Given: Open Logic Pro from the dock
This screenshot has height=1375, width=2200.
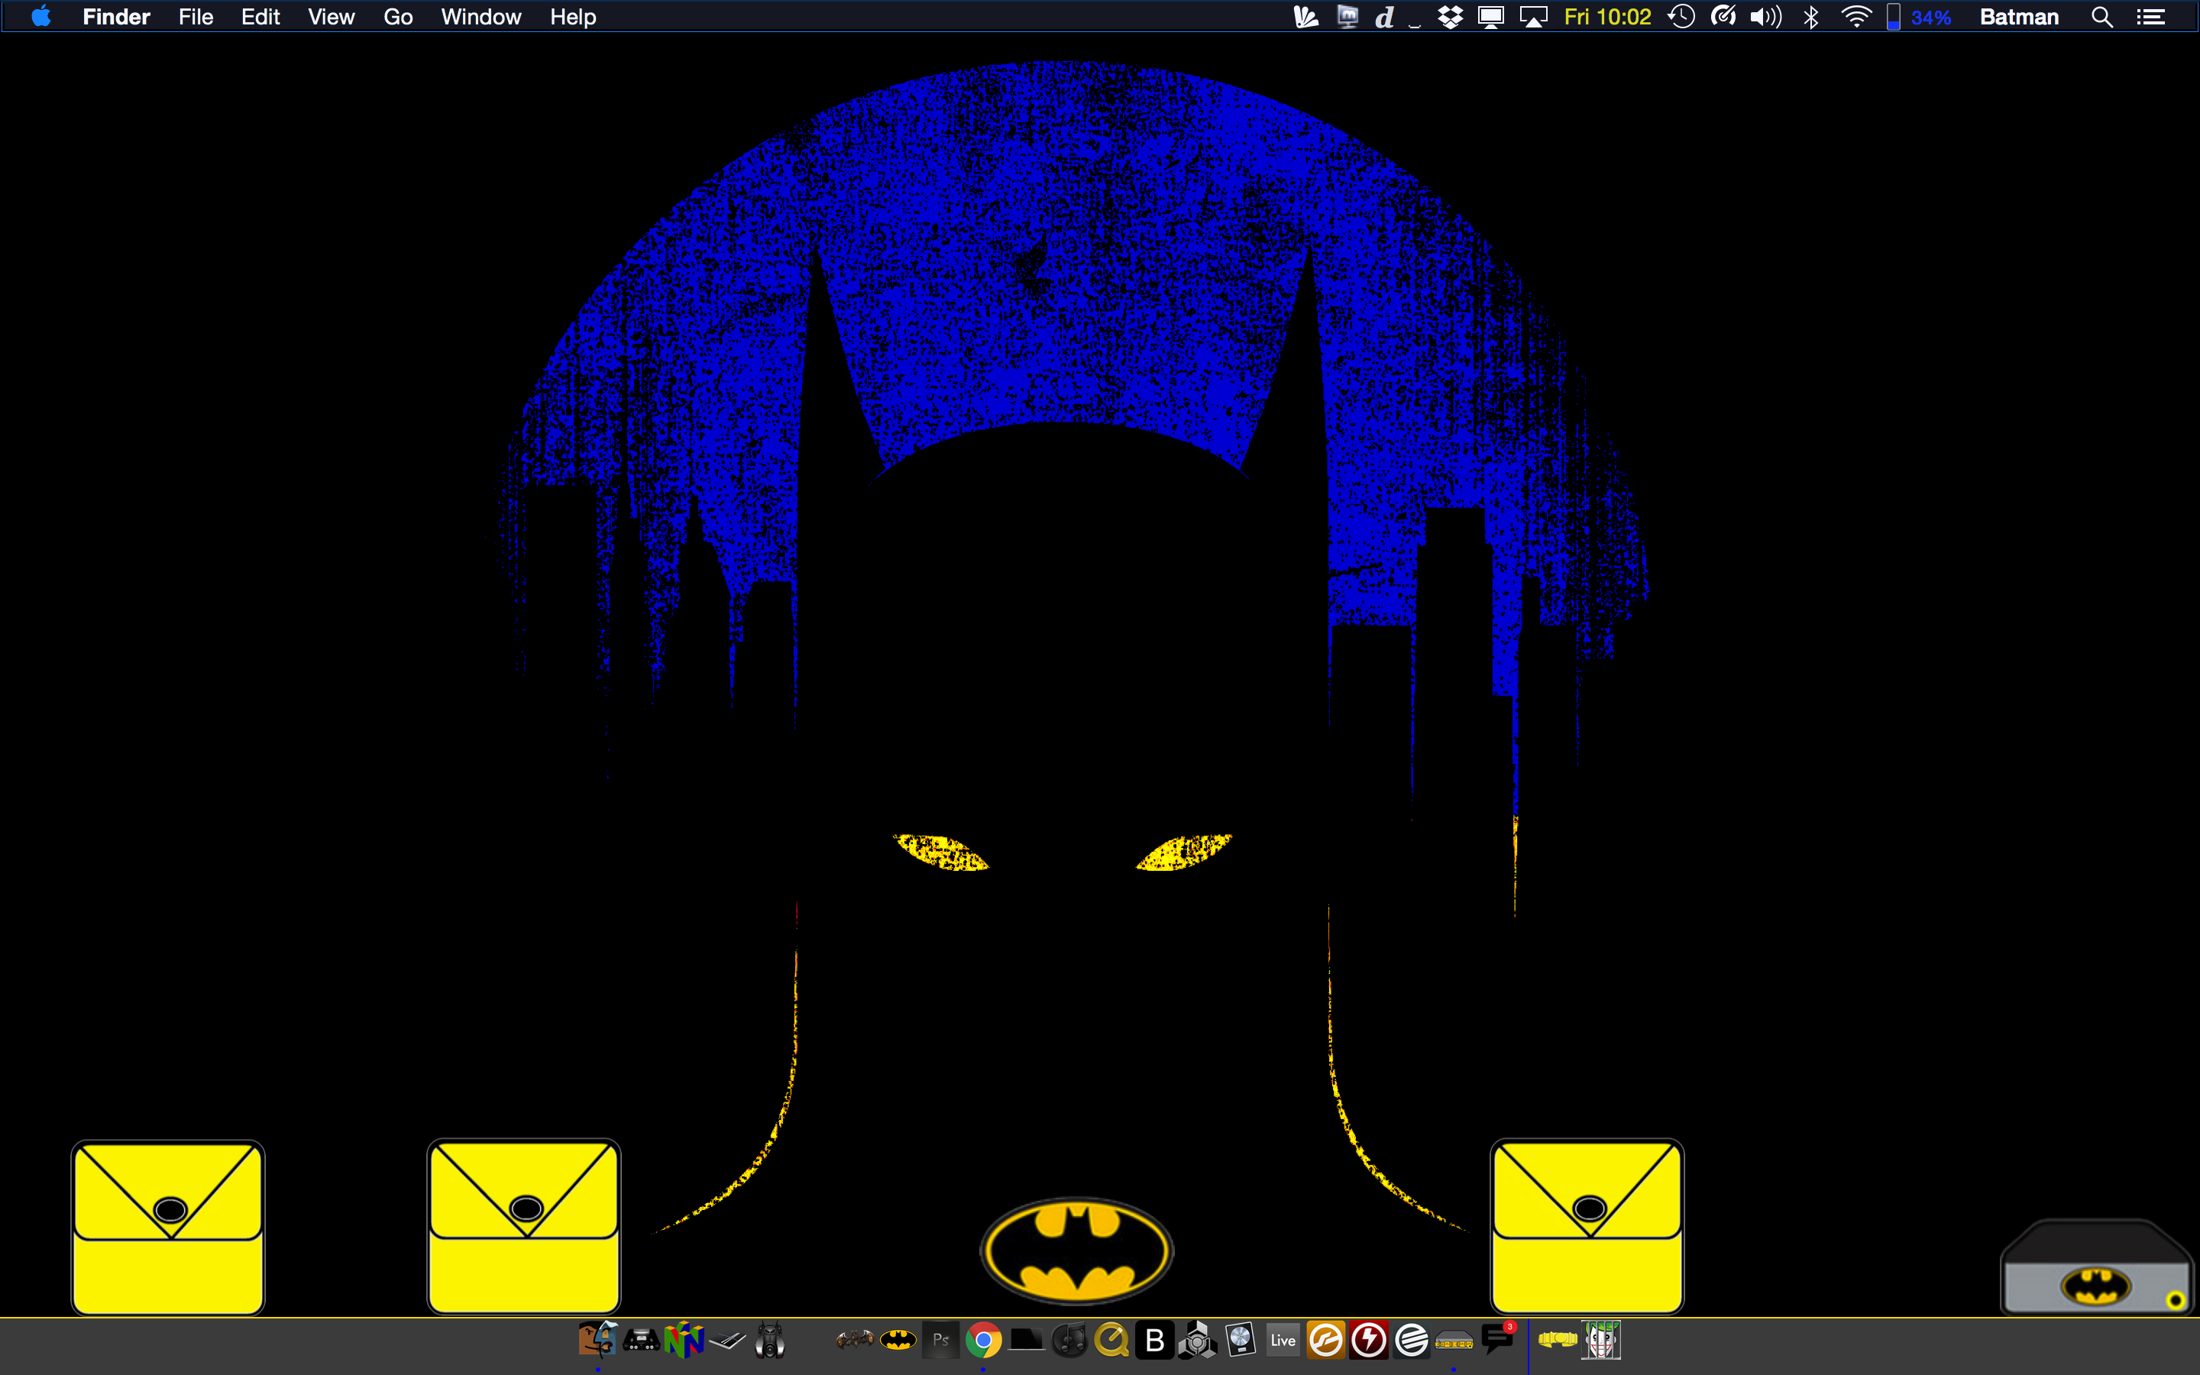Looking at the screenshot, I should tap(1240, 1340).
